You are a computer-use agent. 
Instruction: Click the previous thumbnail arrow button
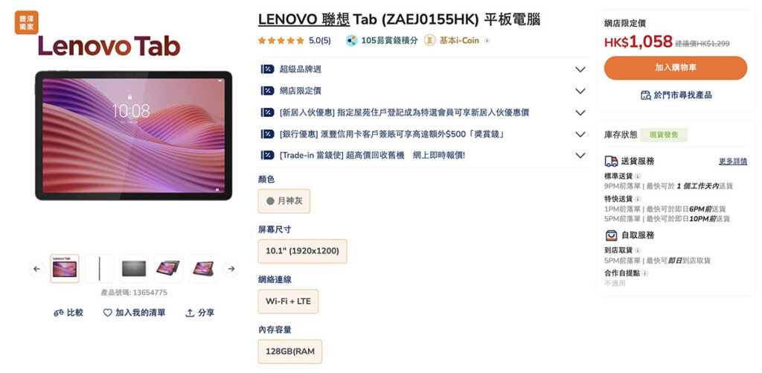pyautogui.click(x=37, y=269)
